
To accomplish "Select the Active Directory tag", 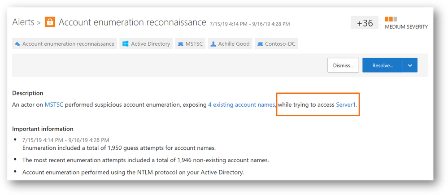I will (150, 44).
